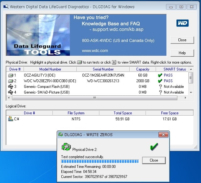
Task: Click Close in the Write Zeros dialog
Action: [x=154, y=160]
